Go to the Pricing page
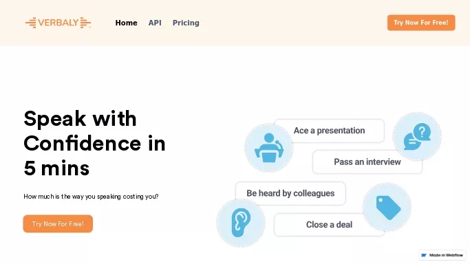 [x=186, y=23]
